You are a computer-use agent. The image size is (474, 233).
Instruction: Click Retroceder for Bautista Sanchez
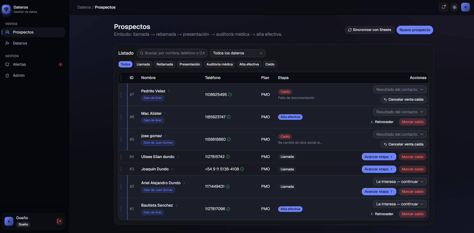[x=382, y=214]
